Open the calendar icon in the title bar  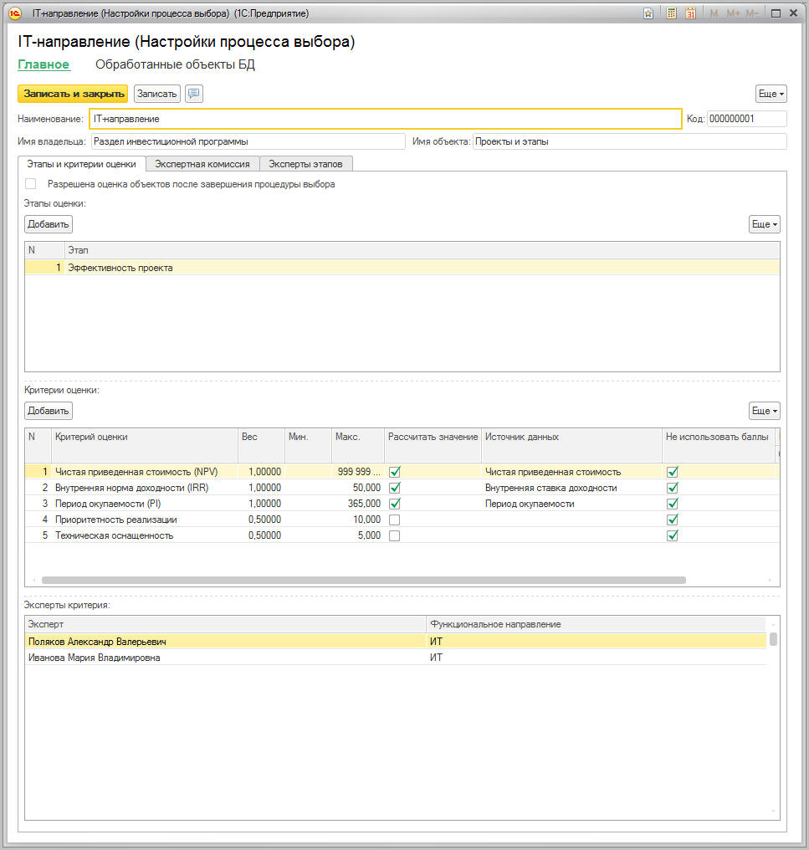click(x=690, y=13)
